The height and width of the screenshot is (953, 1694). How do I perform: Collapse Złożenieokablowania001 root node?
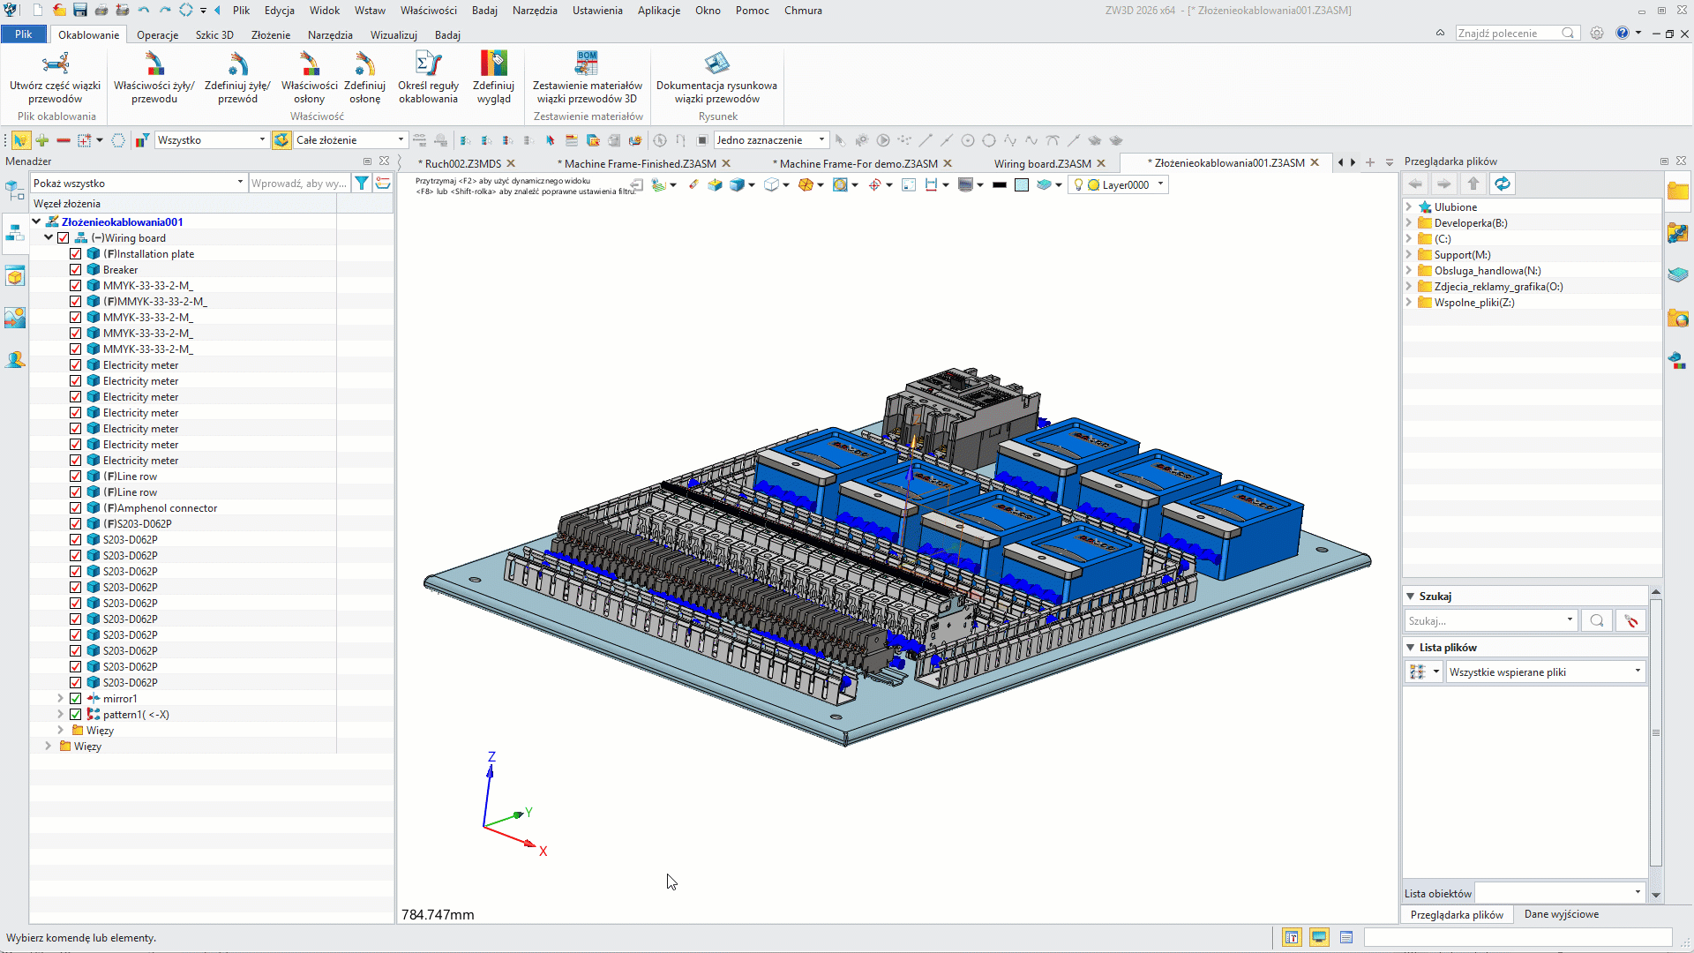click(x=37, y=221)
